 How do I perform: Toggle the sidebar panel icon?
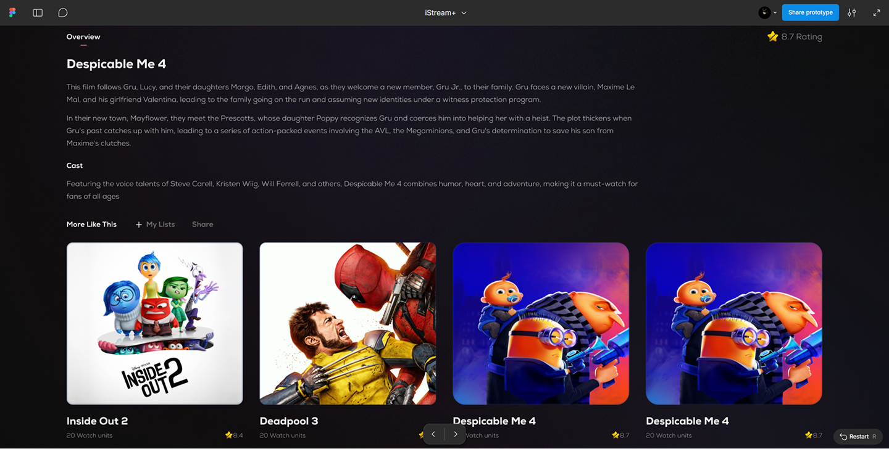pyautogui.click(x=38, y=12)
